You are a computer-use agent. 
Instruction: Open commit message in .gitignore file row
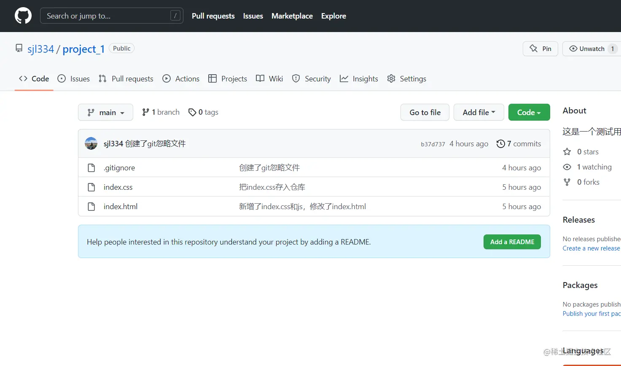click(x=269, y=168)
